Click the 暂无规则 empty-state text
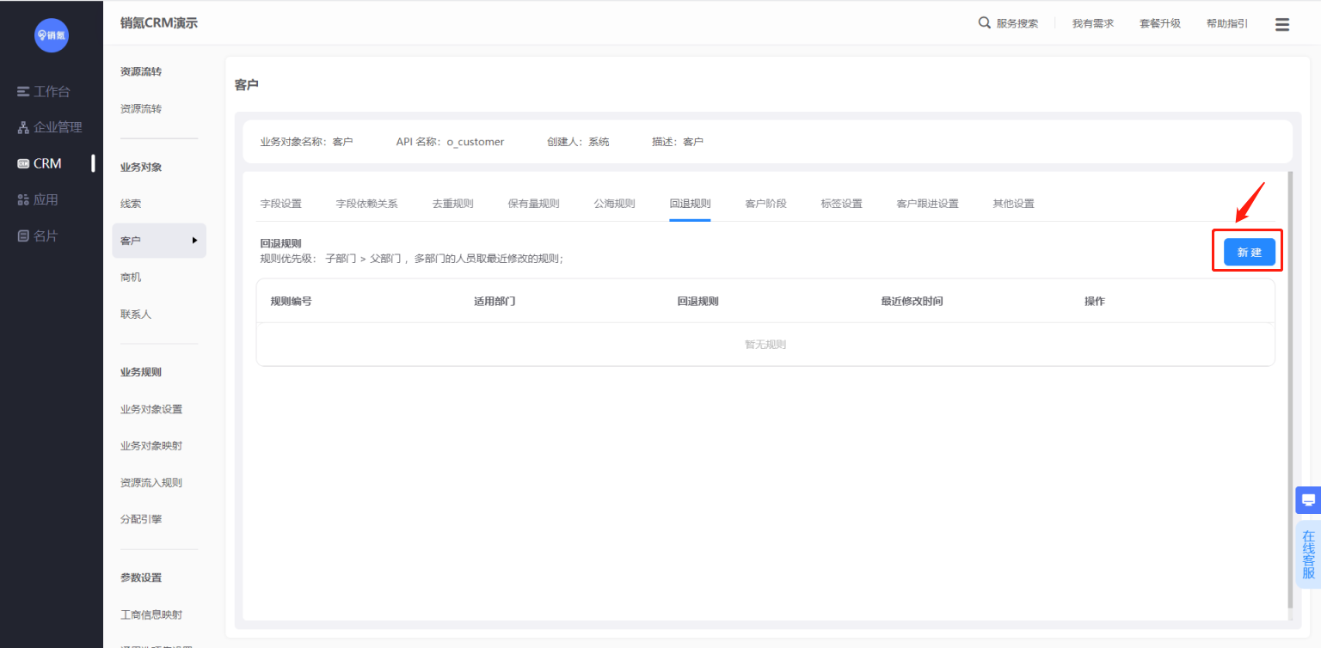 coord(765,345)
